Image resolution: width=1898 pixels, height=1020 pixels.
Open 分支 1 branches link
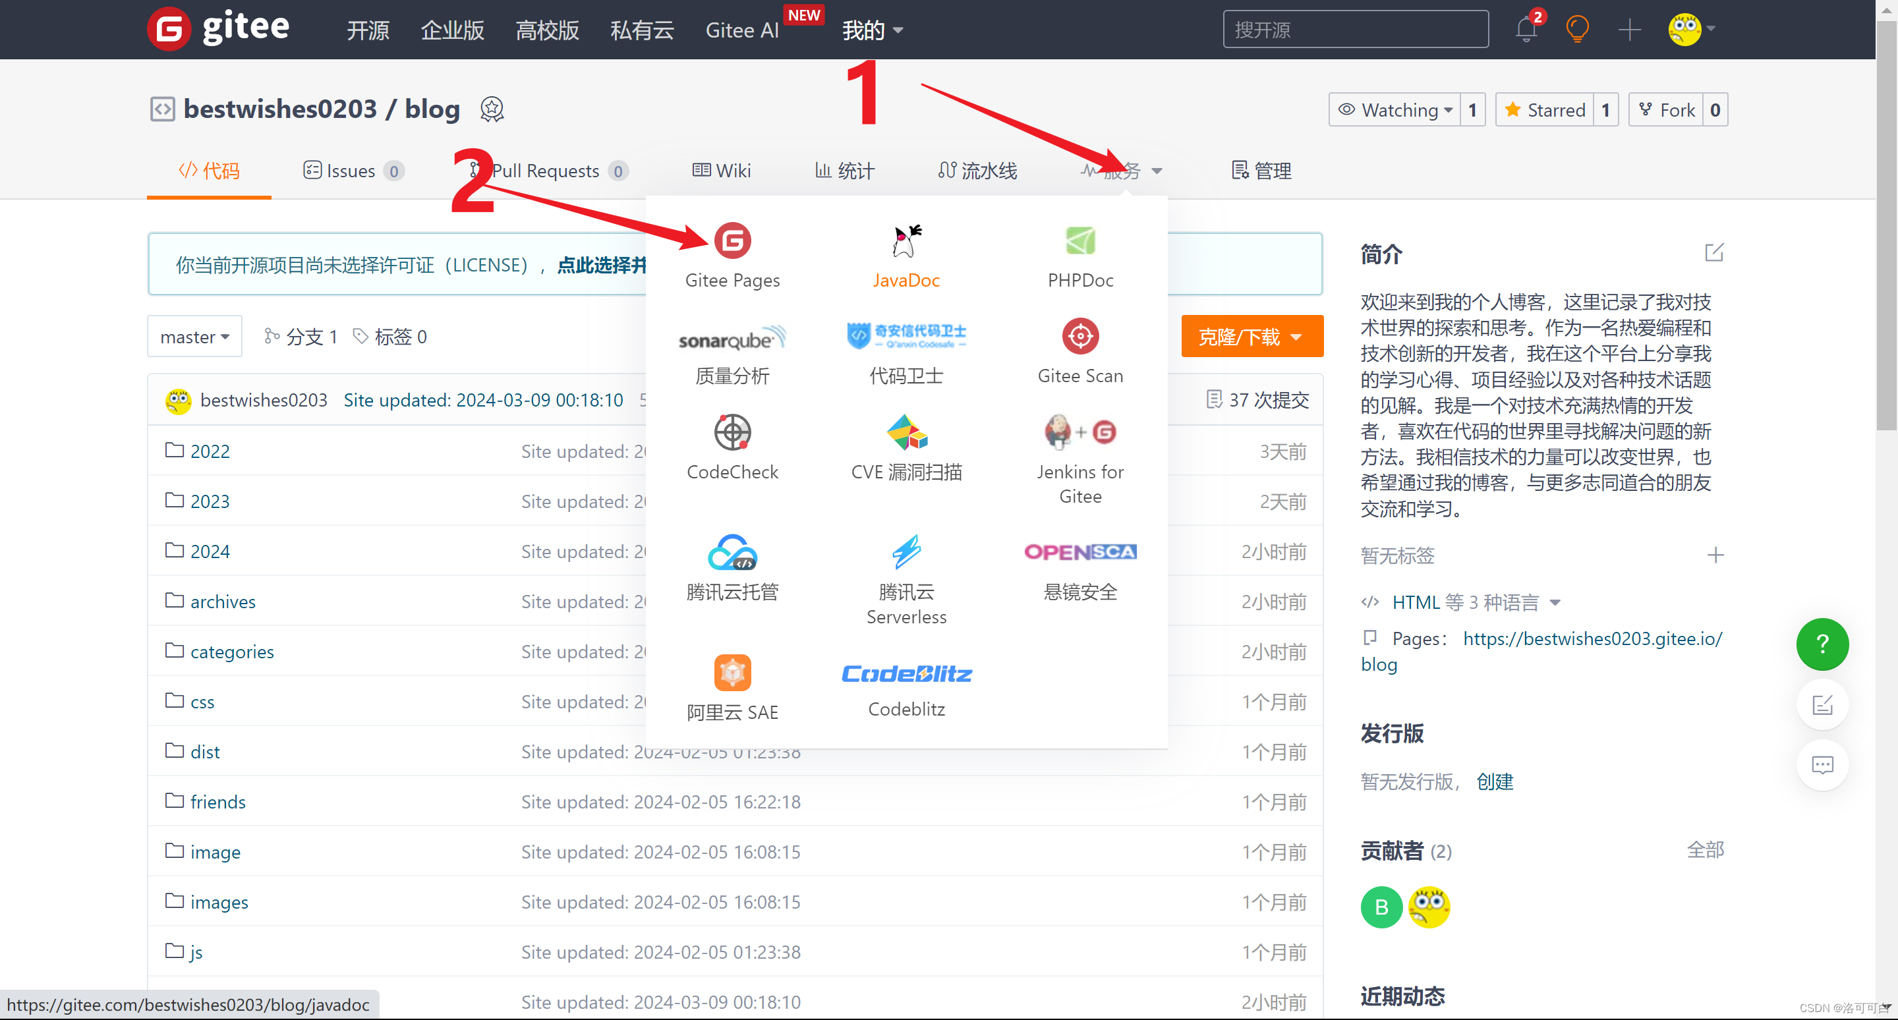301,337
